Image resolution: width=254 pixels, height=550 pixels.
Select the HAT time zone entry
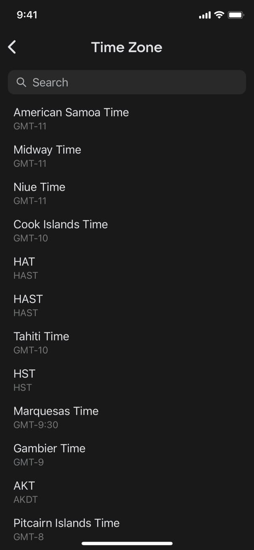click(x=24, y=267)
